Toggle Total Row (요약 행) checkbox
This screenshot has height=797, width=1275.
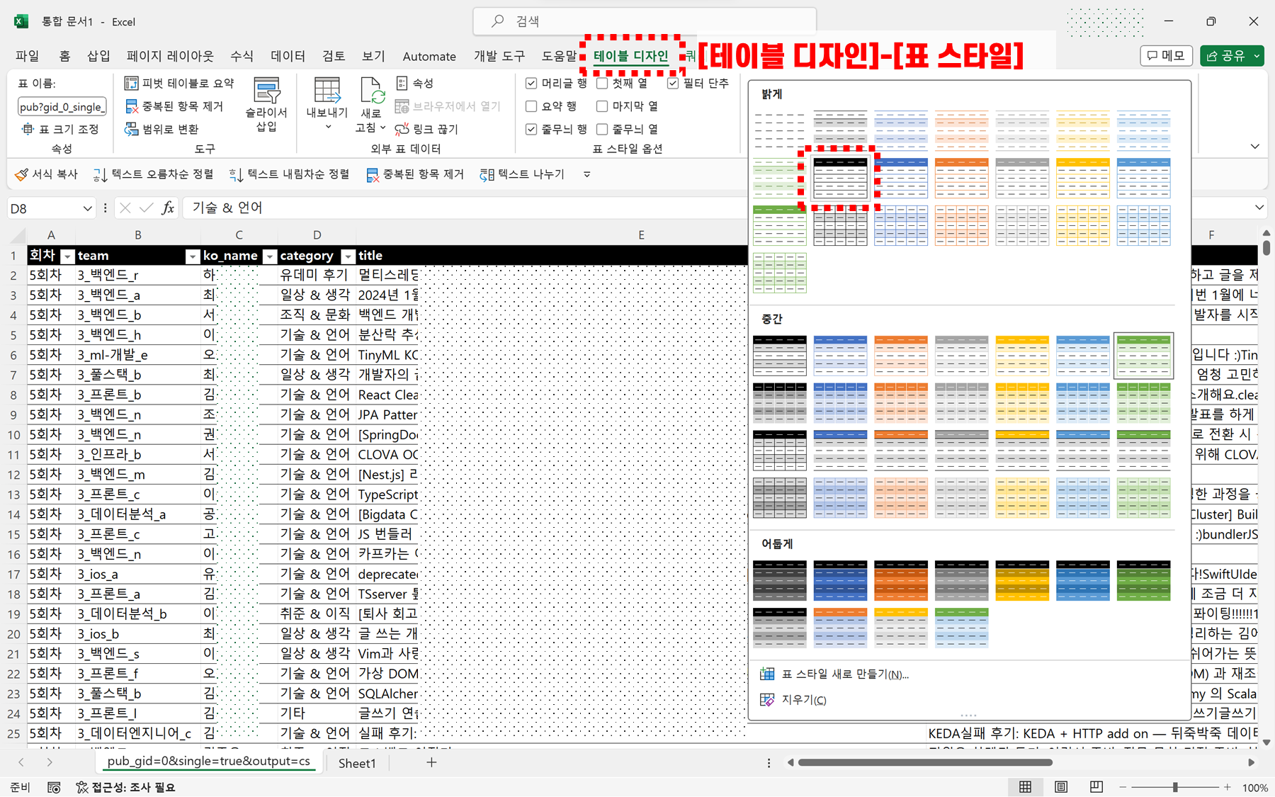(531, 106)
